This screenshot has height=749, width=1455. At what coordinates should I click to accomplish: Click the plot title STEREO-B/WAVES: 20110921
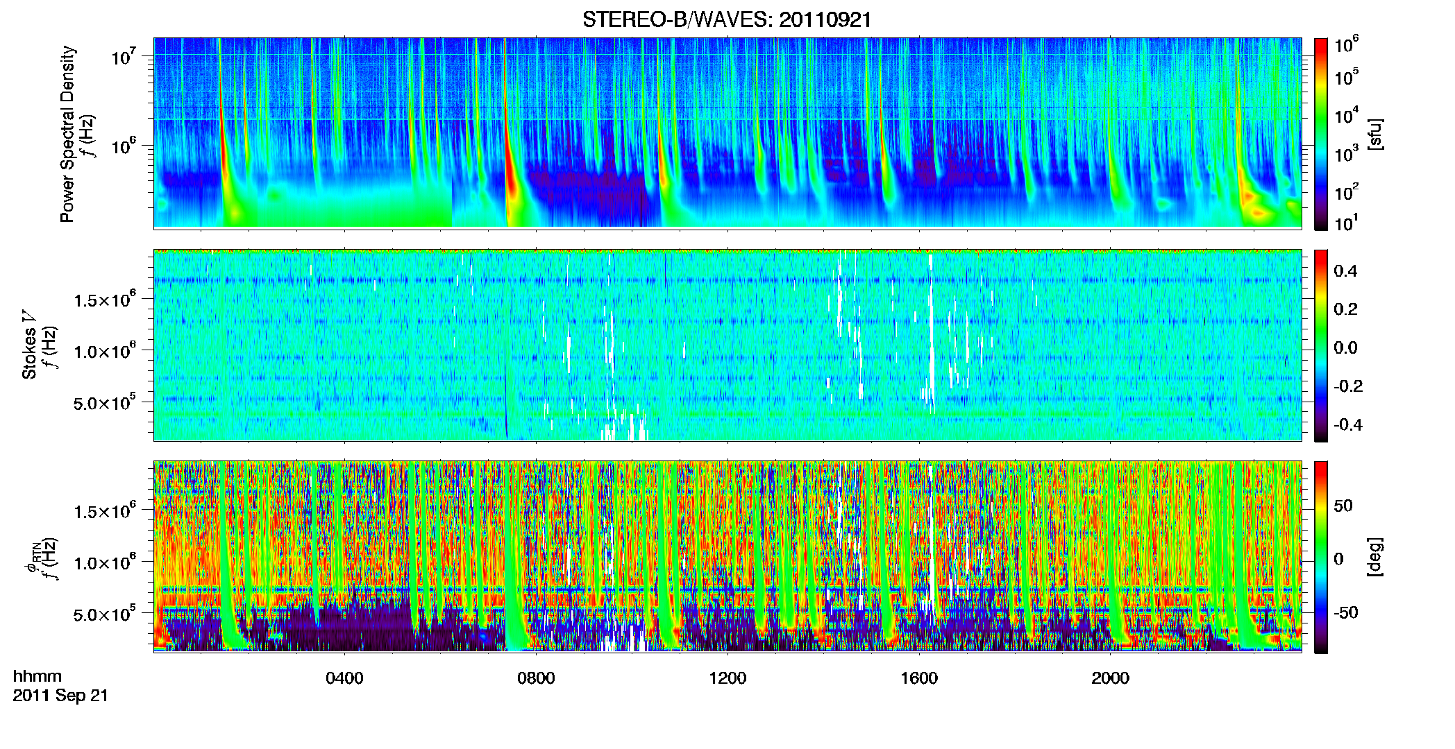point(727,20)
